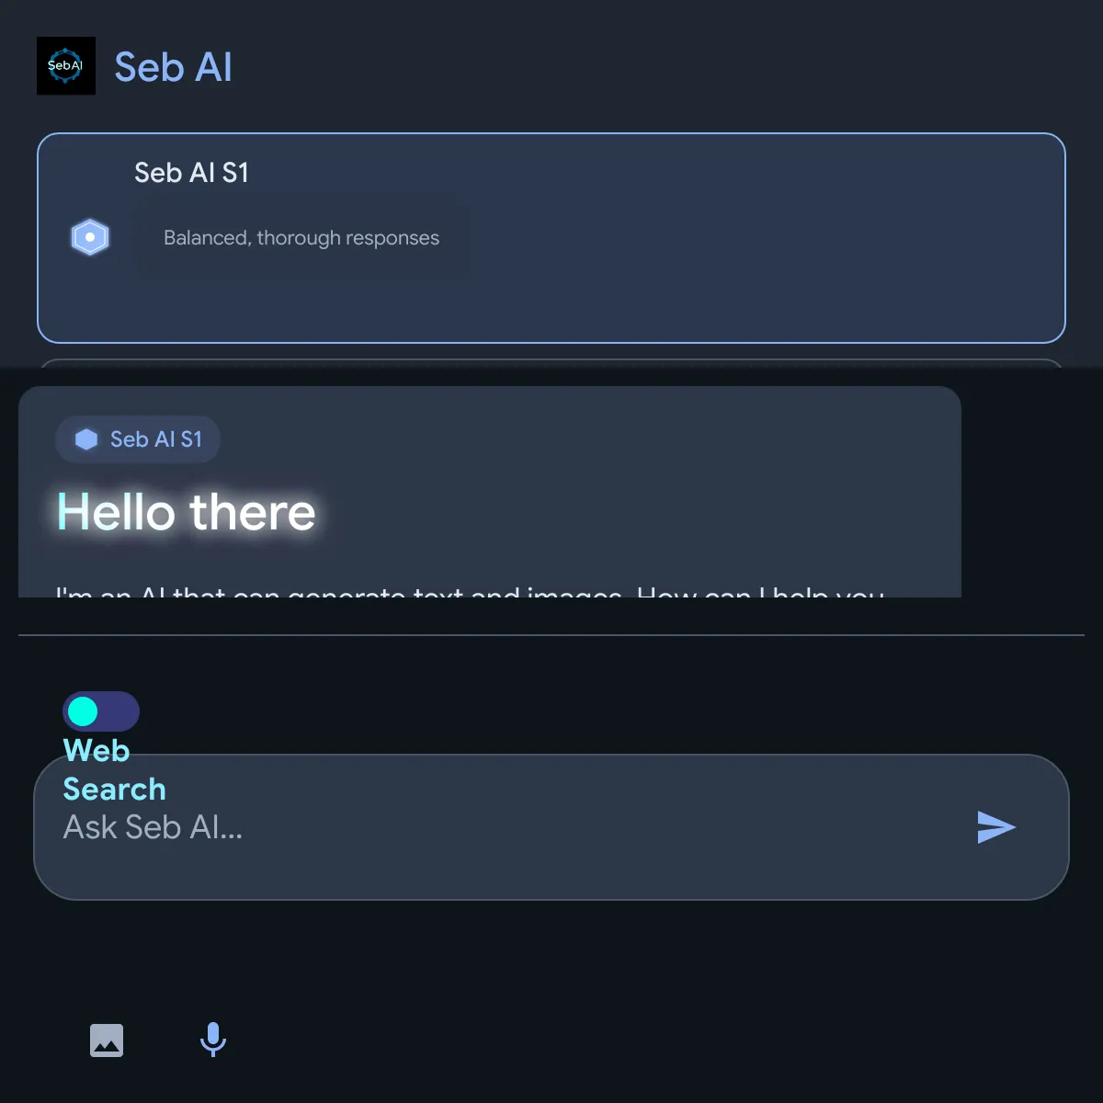The height and width of the screenshot is (1103, 1103).
Task: Click the assistant message bubble background
Action: (x=643, y=487)
